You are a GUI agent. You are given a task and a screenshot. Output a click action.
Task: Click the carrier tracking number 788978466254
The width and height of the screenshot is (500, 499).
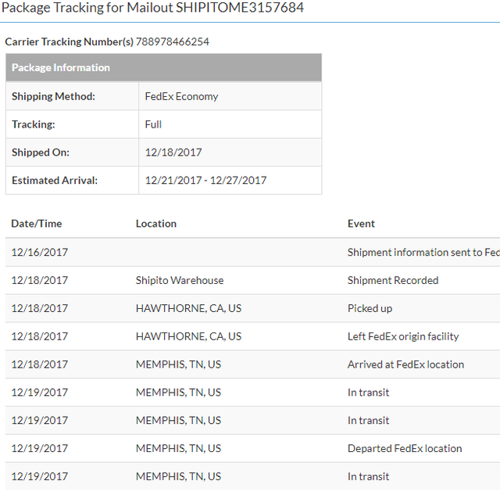click(x=172, y=41)
